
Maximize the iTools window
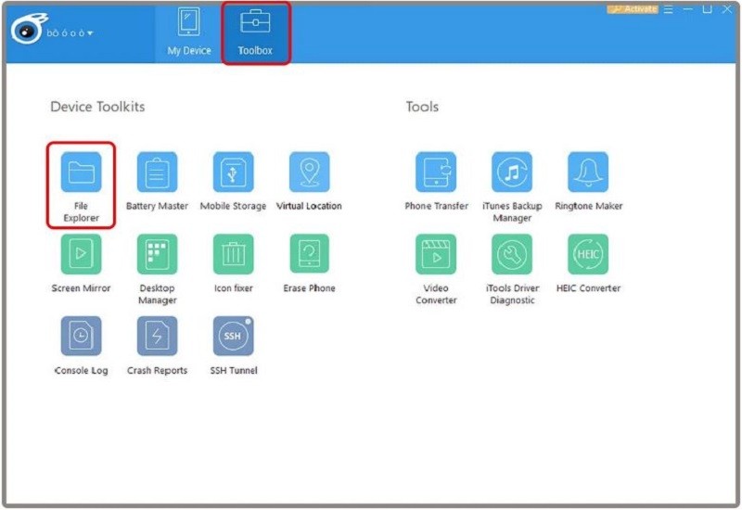pyautogui.click(x=707, y=9)
